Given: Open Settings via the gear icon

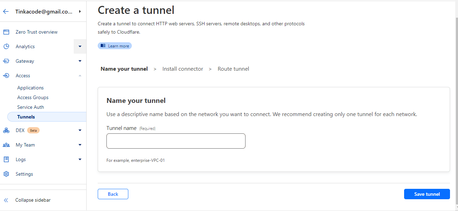Looking at the screenshot, I should [x=6, y=174].
